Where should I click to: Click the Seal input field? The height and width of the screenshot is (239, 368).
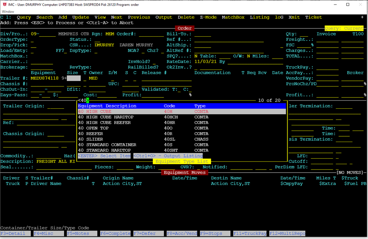point(64,167)
